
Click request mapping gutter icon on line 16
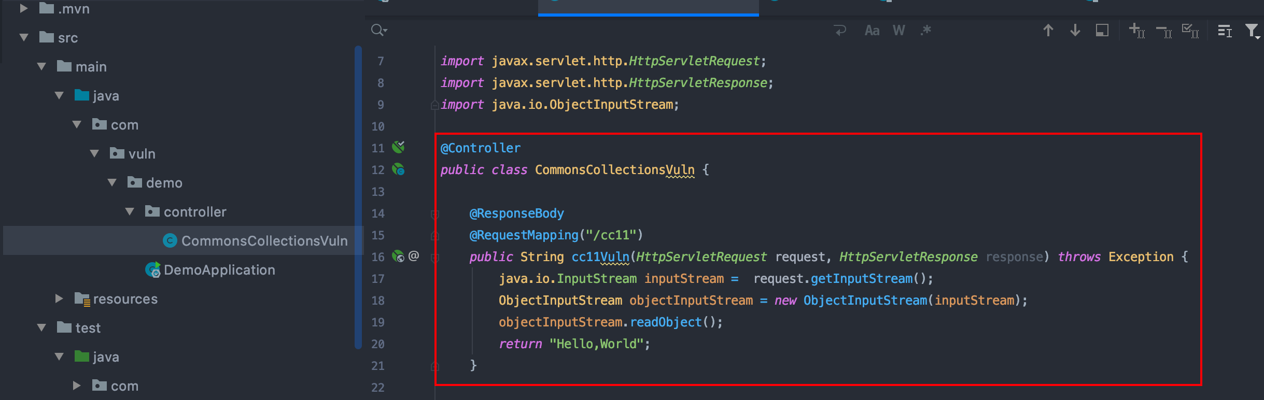398,256
